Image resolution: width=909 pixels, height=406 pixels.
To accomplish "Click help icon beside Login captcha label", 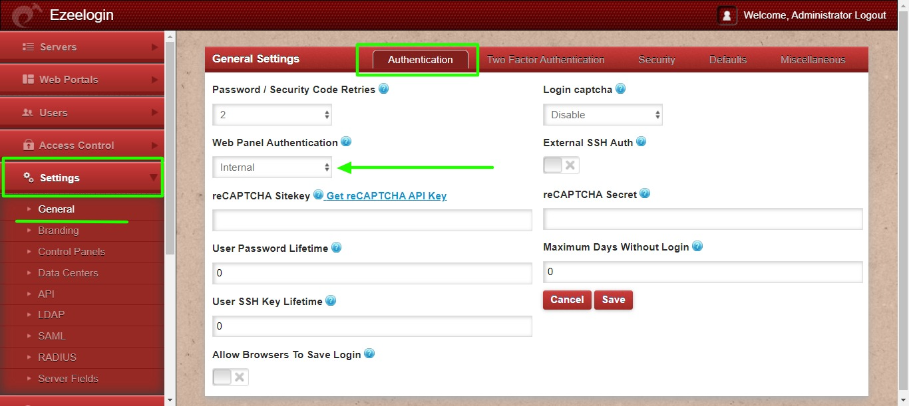I will 620,88.
